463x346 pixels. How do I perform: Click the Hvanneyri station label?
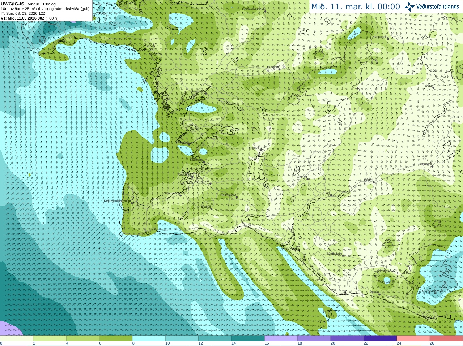(197, 91)
